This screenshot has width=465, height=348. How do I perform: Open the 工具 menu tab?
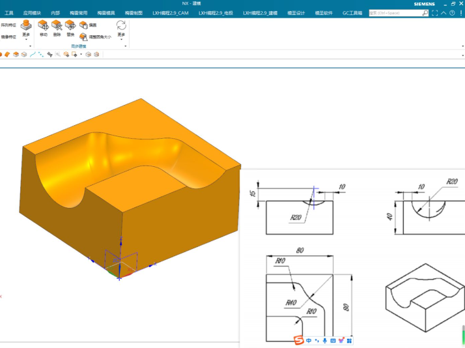tap(9, 13)
